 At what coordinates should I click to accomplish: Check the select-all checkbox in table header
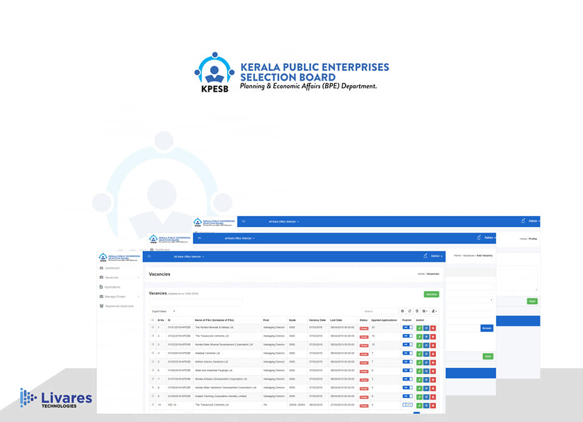coord(152,320)
